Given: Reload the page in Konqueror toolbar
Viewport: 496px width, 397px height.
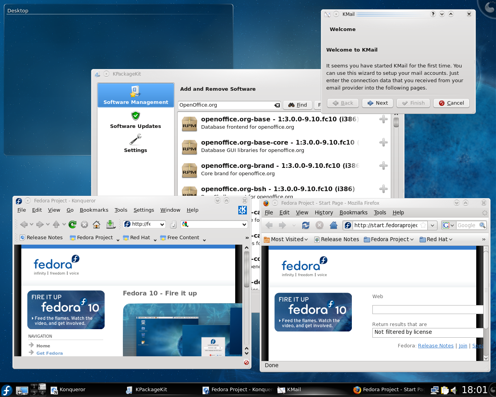Looking at the screenshot, I should tap(72, 224).
